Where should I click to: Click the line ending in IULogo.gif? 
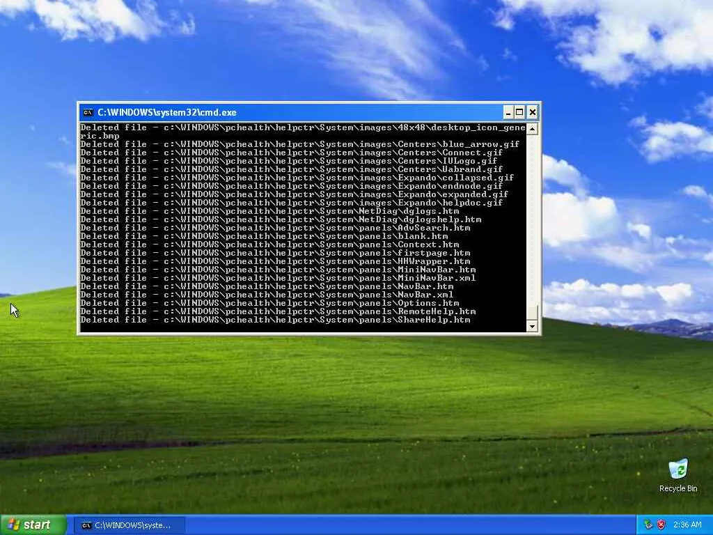(289, 161)
